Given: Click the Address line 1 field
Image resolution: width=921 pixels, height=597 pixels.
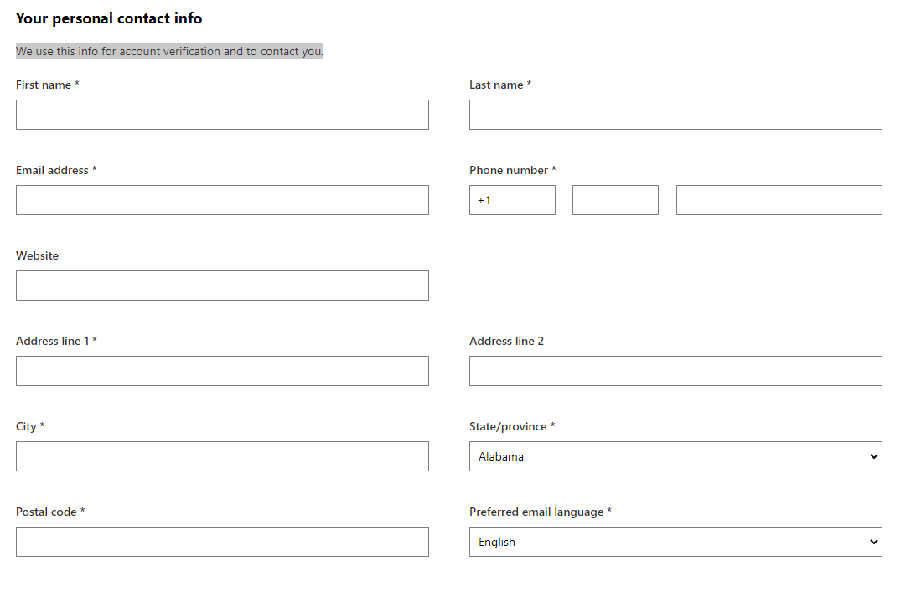Looking at the screenshot, I should click(x=222, y=371).
